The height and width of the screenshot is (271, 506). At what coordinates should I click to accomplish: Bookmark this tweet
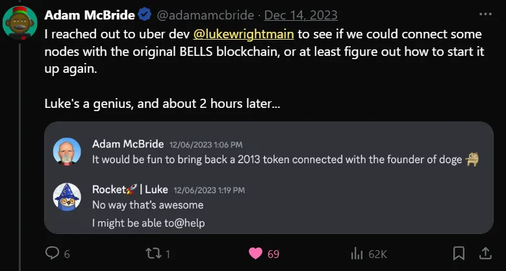pos(459,253)
